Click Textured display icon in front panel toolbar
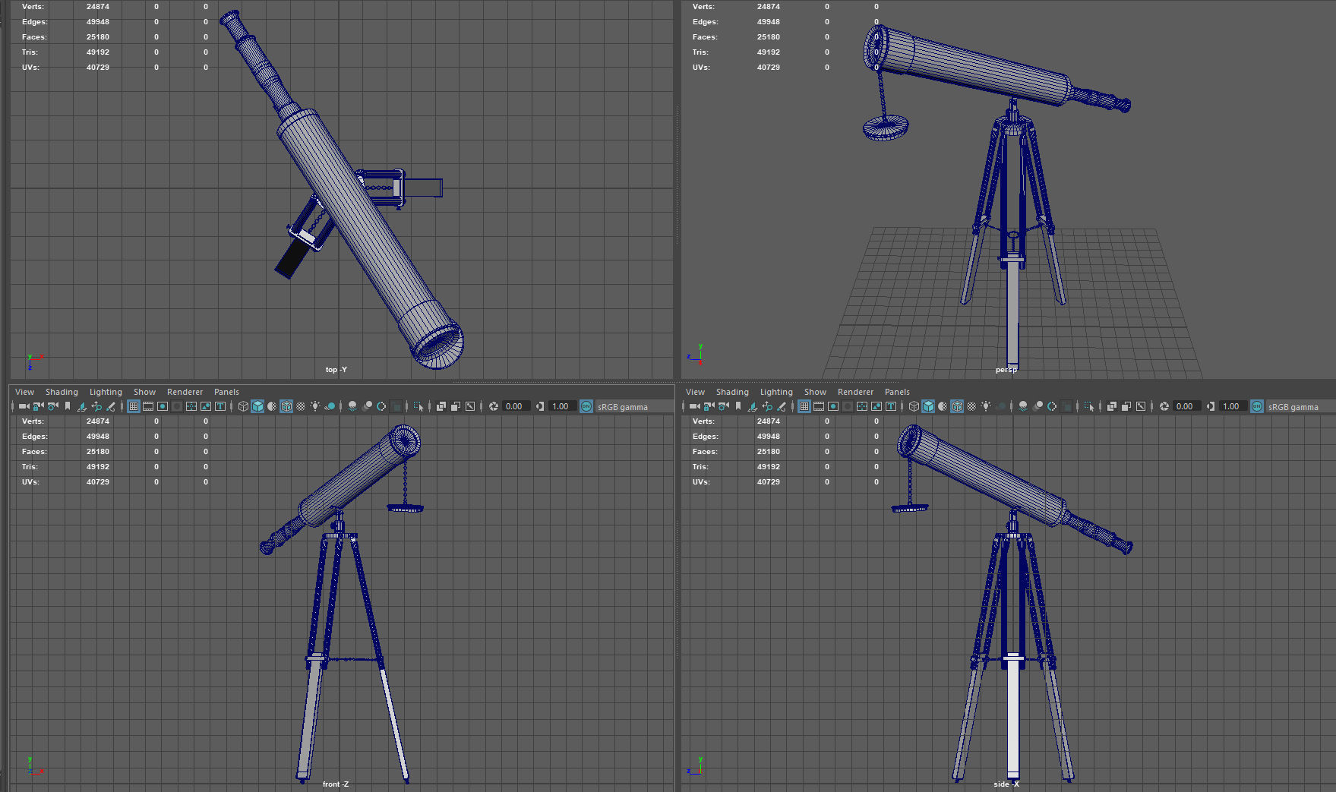Image resolution: width=1336 pixels, height=792 pixels. pos(301,406)
